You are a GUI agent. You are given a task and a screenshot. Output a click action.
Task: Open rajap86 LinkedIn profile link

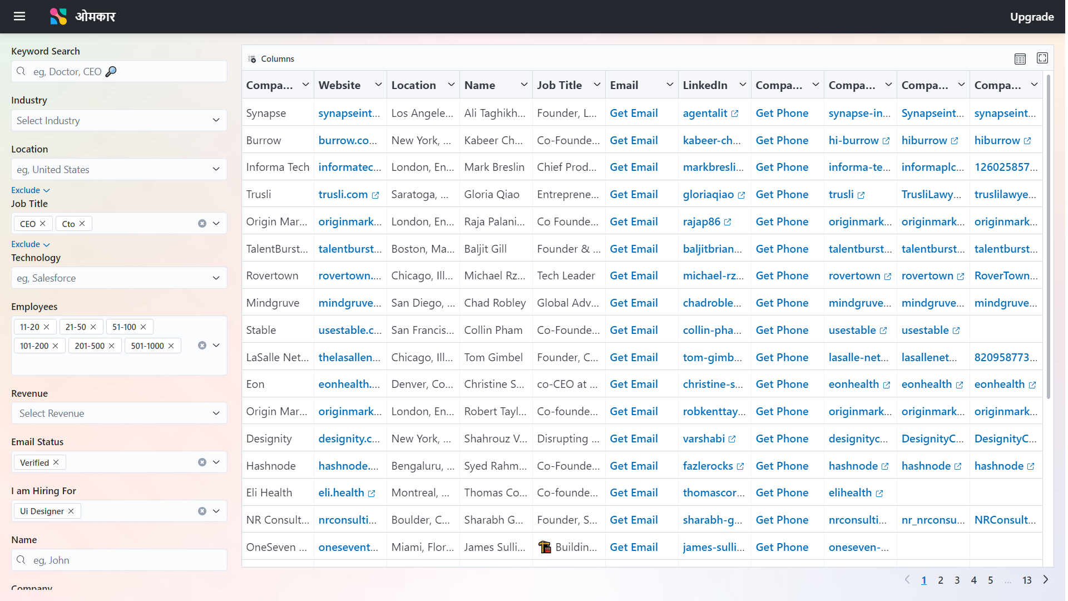707,222
